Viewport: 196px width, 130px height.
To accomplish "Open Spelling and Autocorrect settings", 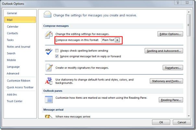I will 164,51.
